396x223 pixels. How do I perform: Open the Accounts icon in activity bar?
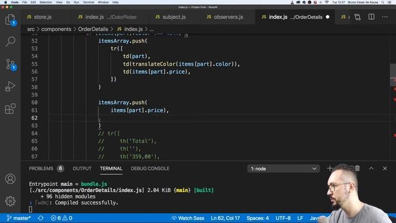[10, 179]
